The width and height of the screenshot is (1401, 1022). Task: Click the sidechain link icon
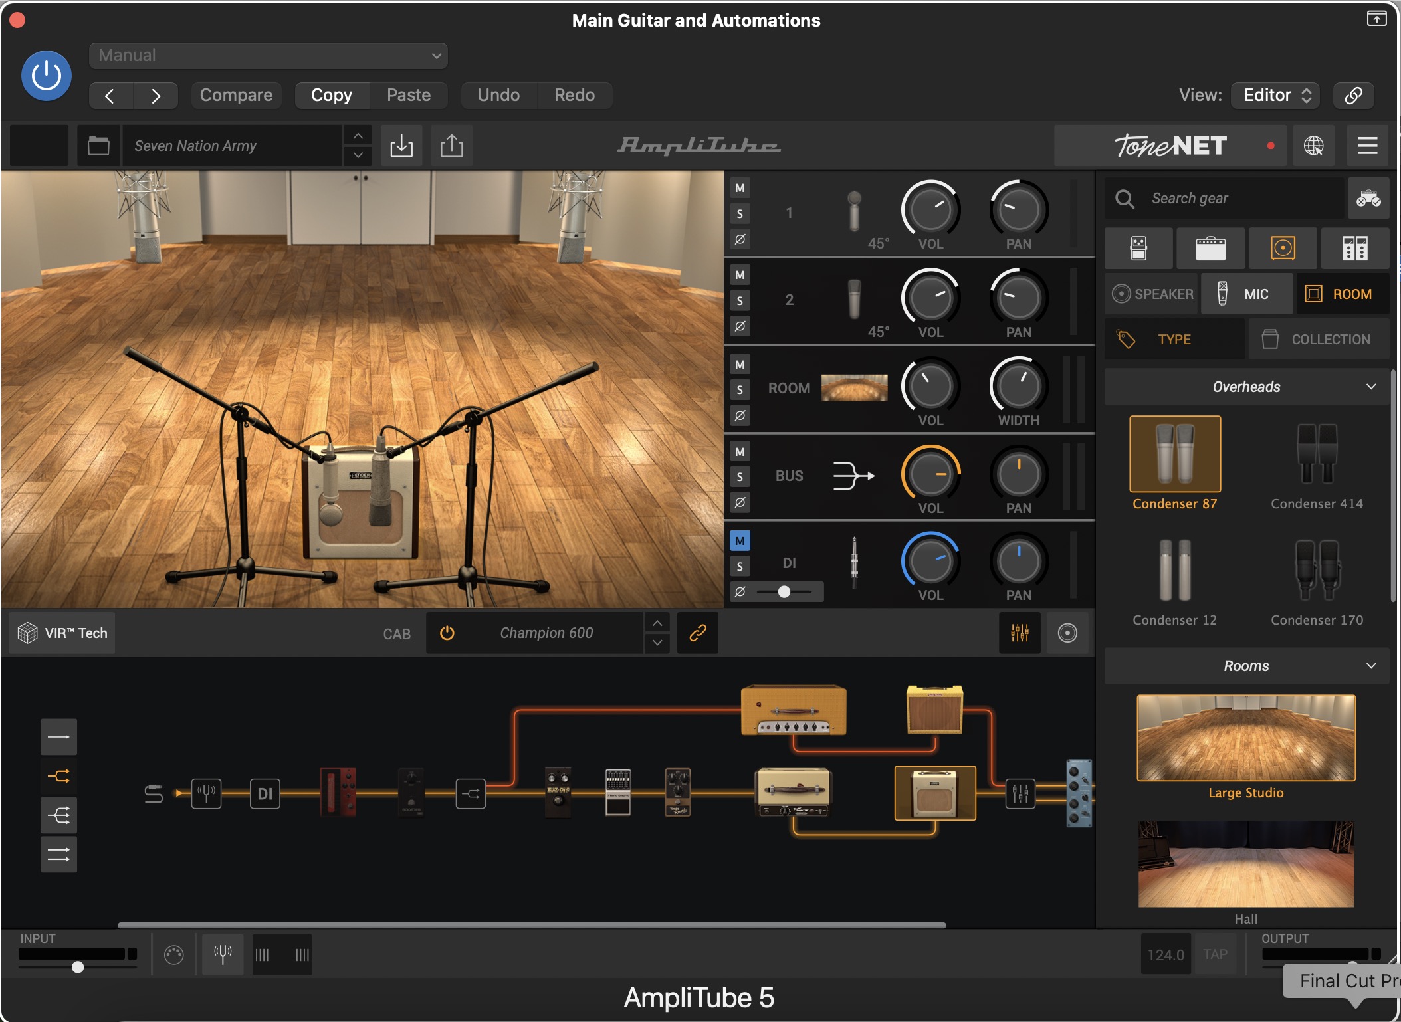[x=1353, y=95]
